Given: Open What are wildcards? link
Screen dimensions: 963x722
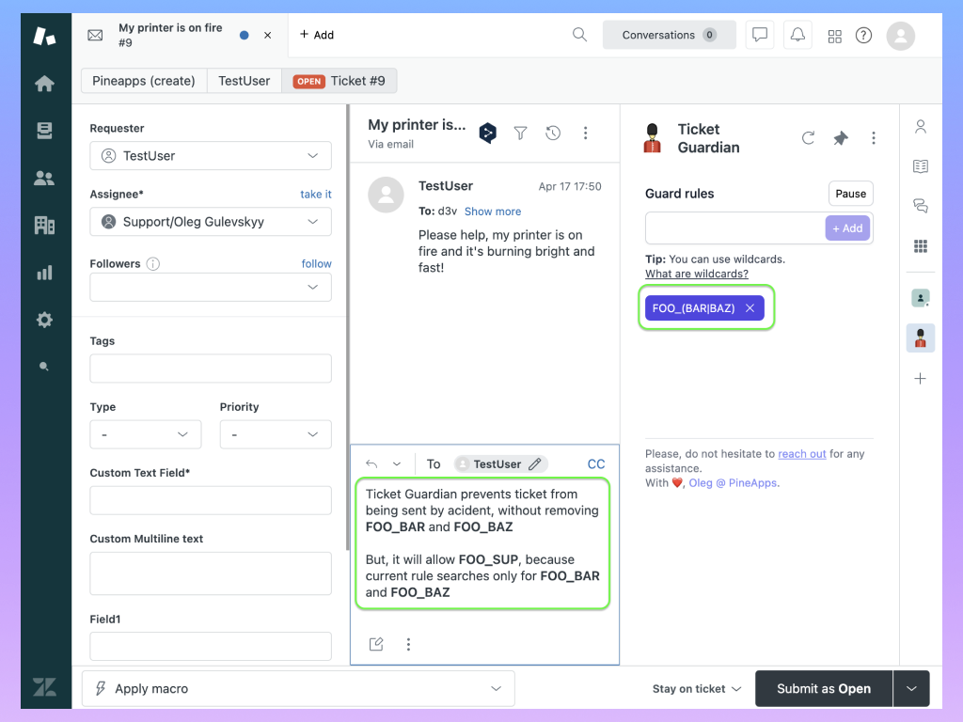Looking at the screenshot, I should [697, 274].
